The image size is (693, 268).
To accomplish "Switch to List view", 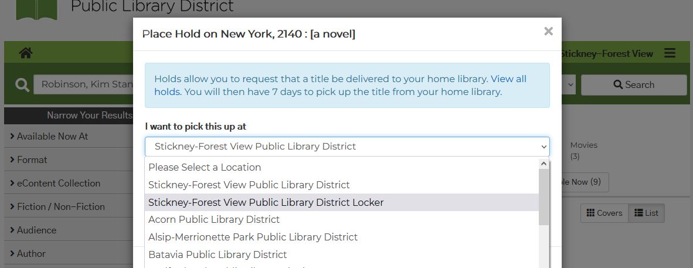I will pyautogui.click(x=646, y=213).
